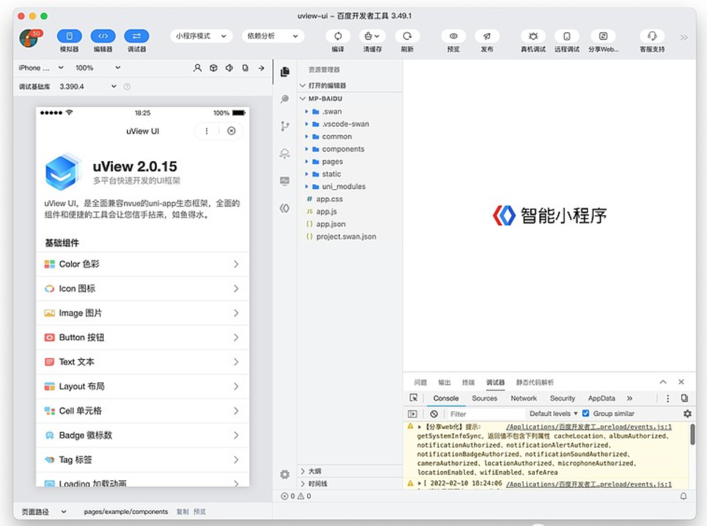This screenshot has width=707, height=526.
Task: Click the 预览 link beside page path
Action: (x=199, y=512)
